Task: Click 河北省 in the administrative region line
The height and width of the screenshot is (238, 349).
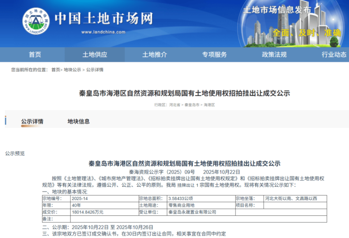Action: click(x=175, y=105)
